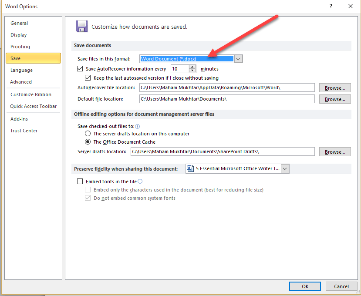Browse for Server drafts location
Image resolution: width=361 pixels, height=296 pixels.
coord(335,151)
